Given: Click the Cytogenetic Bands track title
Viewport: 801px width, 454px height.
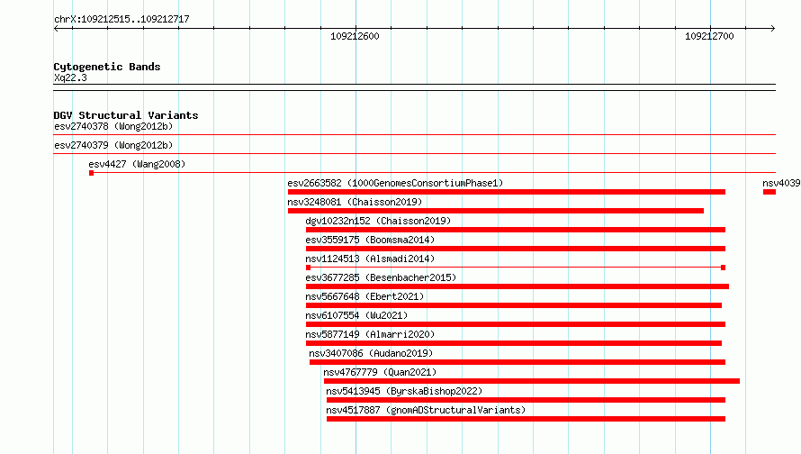Looking at the screenshot, I should (107, 67).
